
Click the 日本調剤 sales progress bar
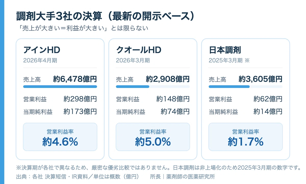click(246, 87)
